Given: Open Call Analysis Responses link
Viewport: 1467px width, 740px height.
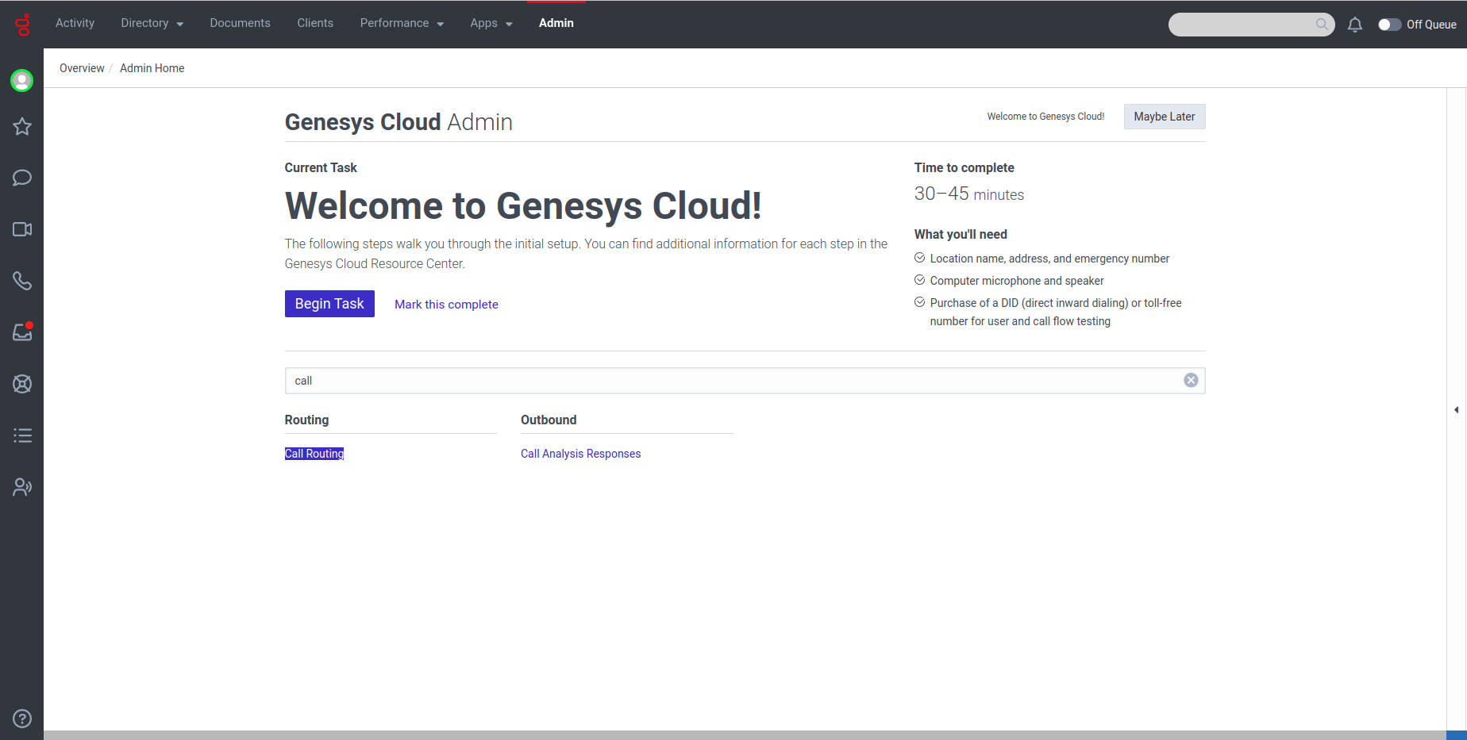Looking at the screenshot, I should point(580,454).
